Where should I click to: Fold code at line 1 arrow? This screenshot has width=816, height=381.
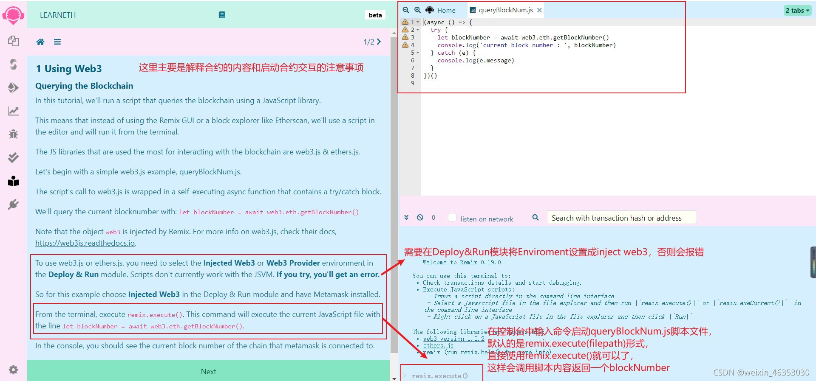(x=418, y=22)
